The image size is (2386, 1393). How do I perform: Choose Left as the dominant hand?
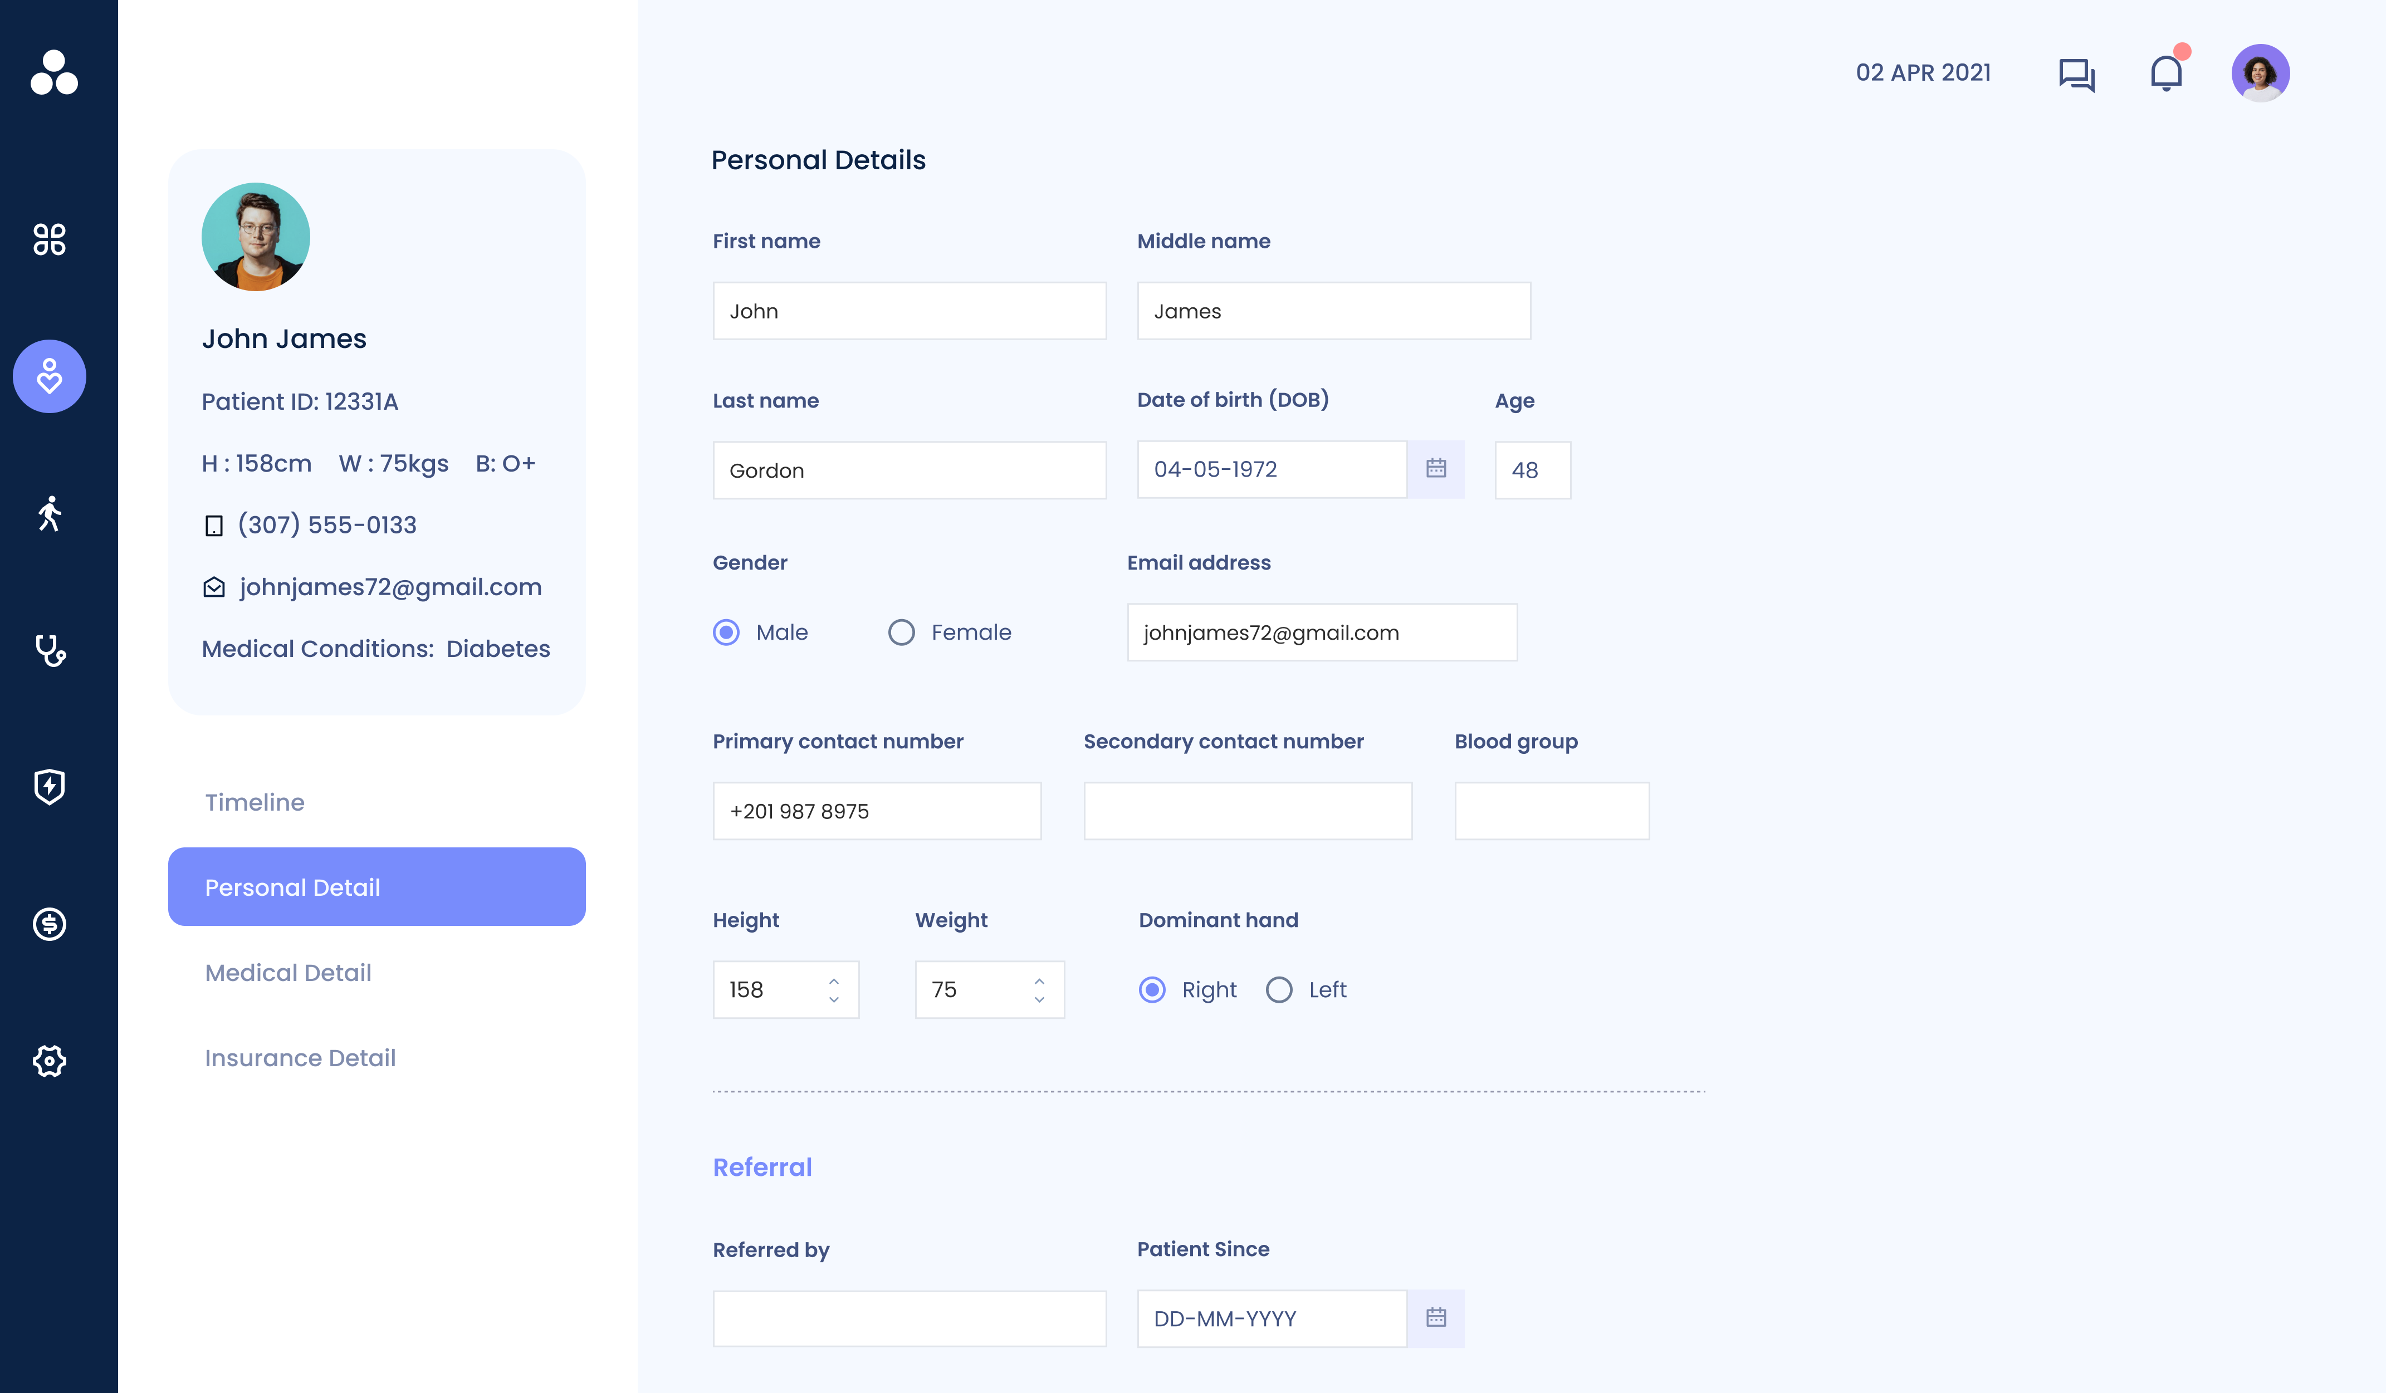click(1279, 990)
